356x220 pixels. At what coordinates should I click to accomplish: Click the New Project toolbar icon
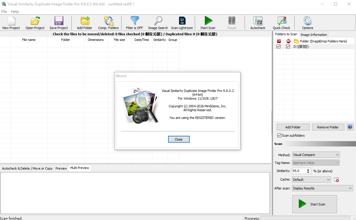(x=11, y=23)
